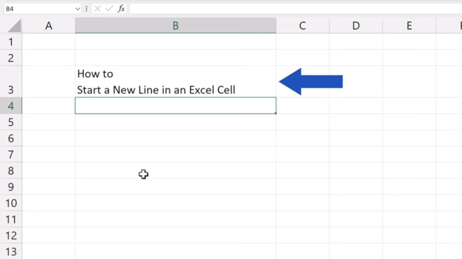Click the crosshair cursor cell area in row 8
Image resolution: width=462 pixels, height=259 pixels.
point(143,174)
